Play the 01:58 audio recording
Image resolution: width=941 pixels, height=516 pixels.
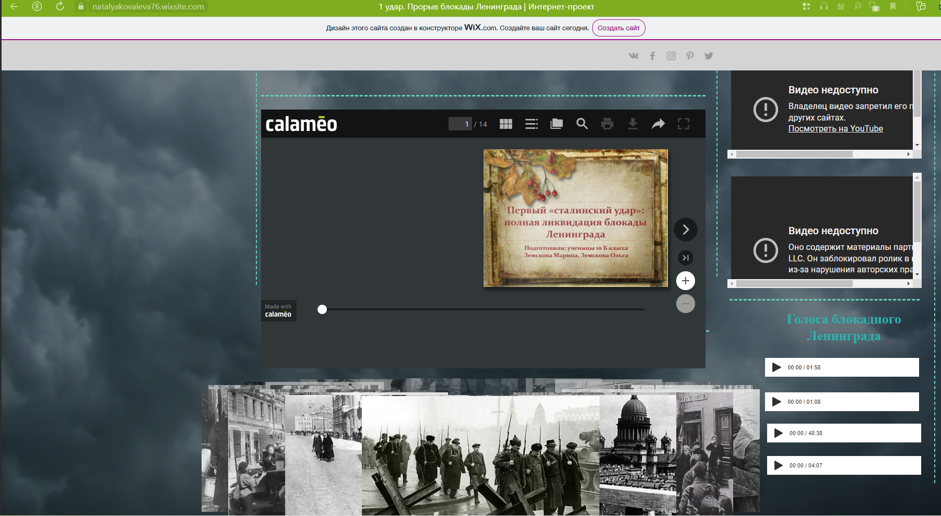click(777, 367)
